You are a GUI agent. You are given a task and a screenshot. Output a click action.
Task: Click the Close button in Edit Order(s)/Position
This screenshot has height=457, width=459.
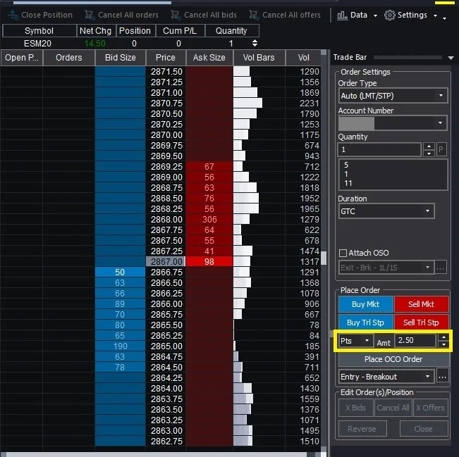point(423,429)
